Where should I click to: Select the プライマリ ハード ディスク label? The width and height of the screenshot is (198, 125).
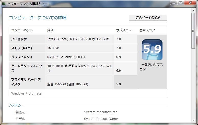26,82
